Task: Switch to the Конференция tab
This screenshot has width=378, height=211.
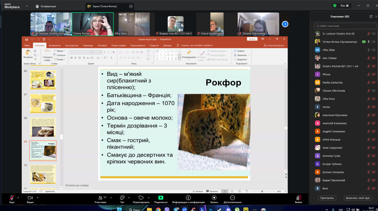Action: pos(46,6)
